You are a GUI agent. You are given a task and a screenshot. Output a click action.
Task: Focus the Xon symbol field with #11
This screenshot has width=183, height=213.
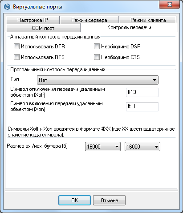pyautogui.click(x=142, y=106)
